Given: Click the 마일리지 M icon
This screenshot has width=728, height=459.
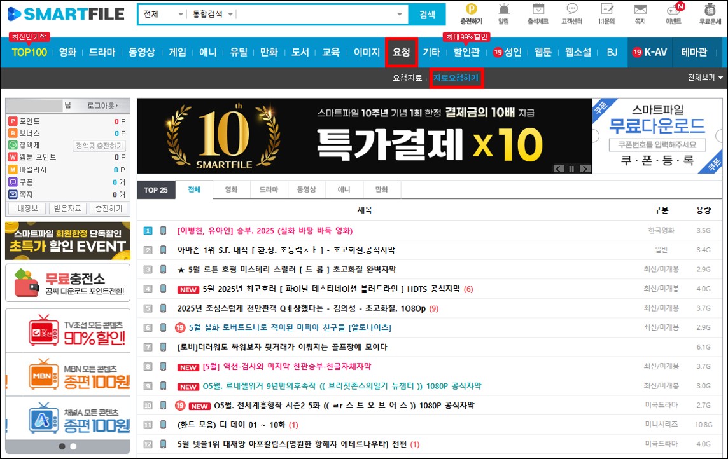Looking at the screenshot, I should pyautogui.click(x=13, y=170).
